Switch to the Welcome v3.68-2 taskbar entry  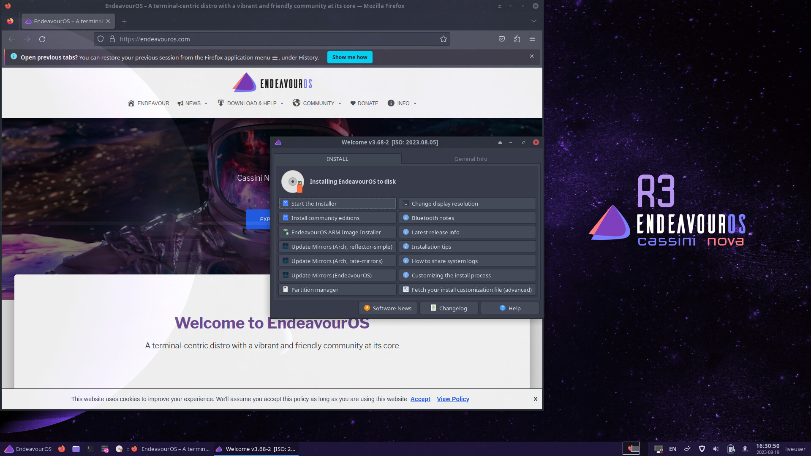point(256,449)
